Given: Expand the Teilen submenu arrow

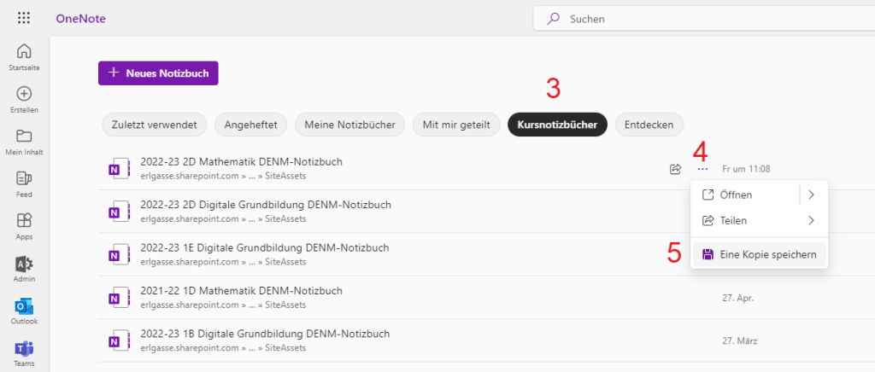Looking at the screenshot, I should coord(811,220).
